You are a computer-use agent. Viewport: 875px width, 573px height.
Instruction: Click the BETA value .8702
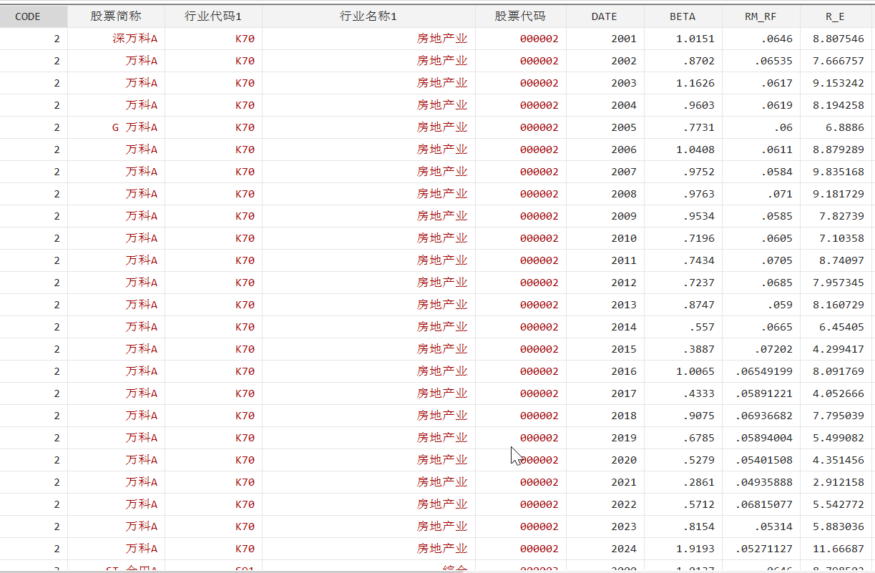coord(683,61)
